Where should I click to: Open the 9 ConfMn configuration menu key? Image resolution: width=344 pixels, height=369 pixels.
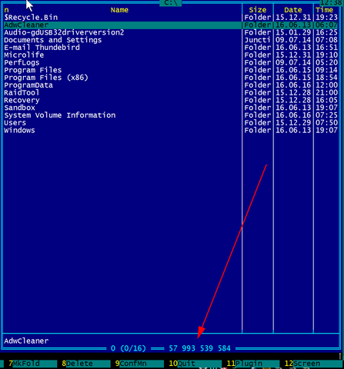(x=139, y=364)
